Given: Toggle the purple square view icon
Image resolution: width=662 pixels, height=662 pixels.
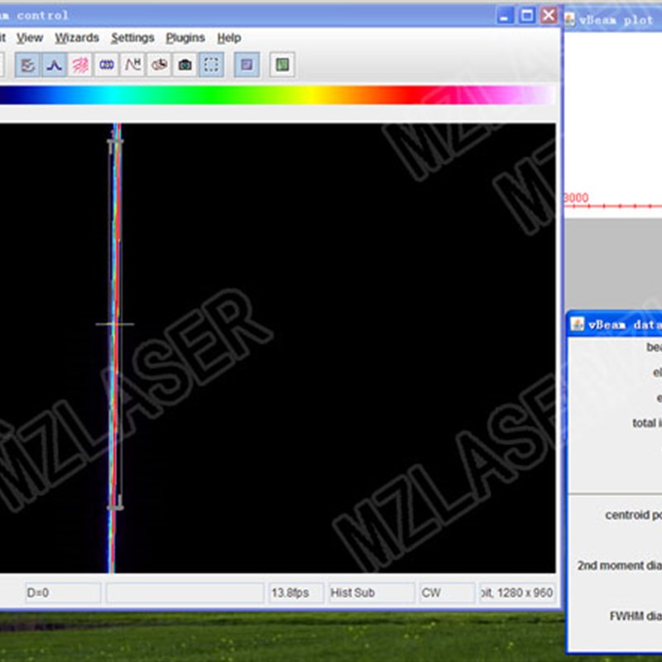Looking at the screenshot, I should point(247,65).
